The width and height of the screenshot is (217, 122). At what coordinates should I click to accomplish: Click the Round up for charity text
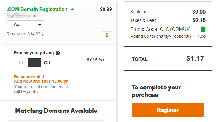tap(160, 36)
